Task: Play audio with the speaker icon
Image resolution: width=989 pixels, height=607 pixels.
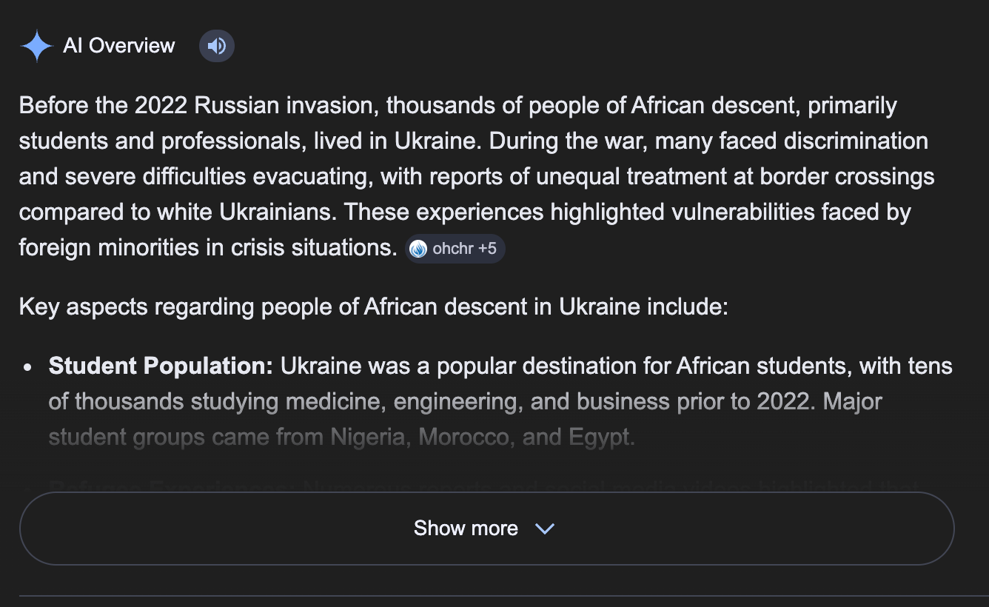Action: coord(217,47)
